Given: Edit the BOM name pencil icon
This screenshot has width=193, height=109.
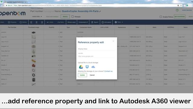Looking at the screenshot, I should click(100, 12).
